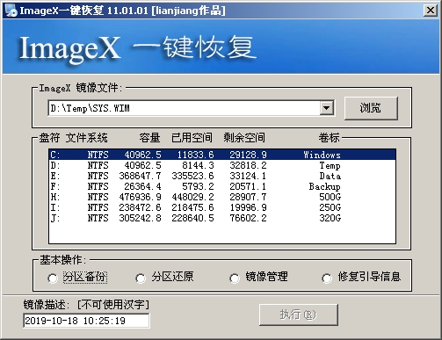442x340 pixels.
Task: Open the image file path dropdown
Action: [326, 108]
